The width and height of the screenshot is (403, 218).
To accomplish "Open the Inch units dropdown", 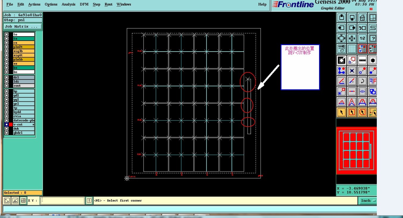I will click(368, 201).
